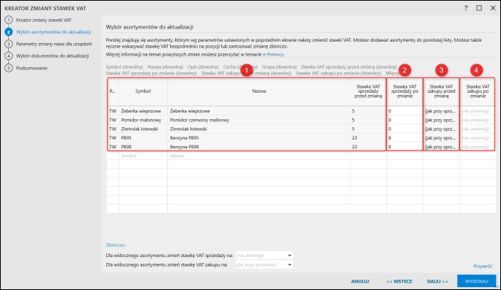Go to Parametry zmiany nazw dla urządzeń step

pos(54,44)
